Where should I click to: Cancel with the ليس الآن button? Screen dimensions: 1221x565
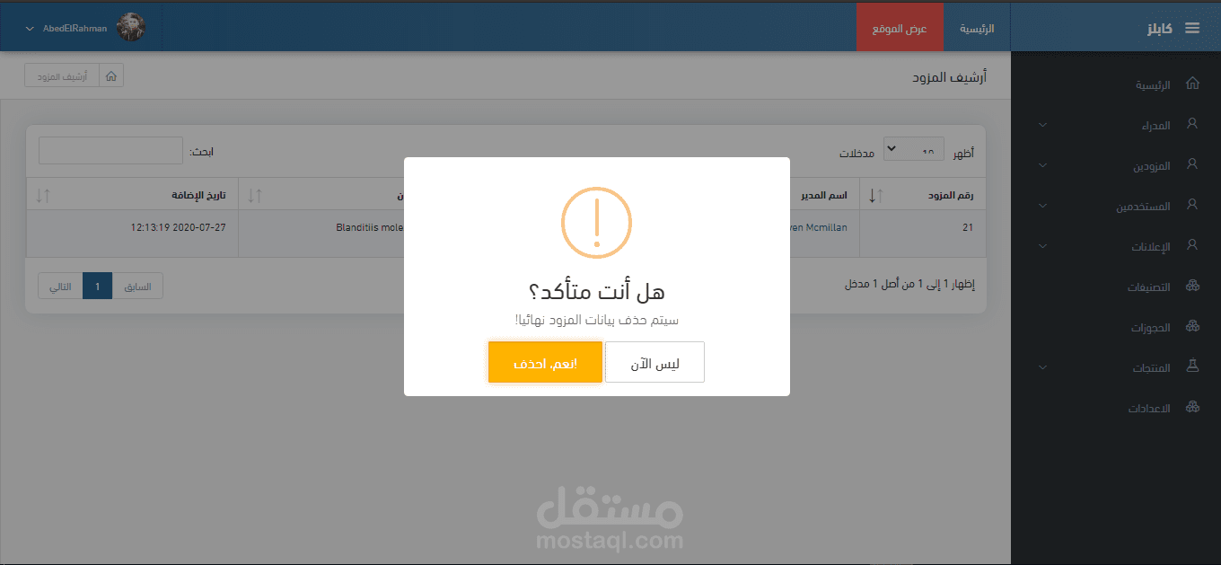(654, 362)
